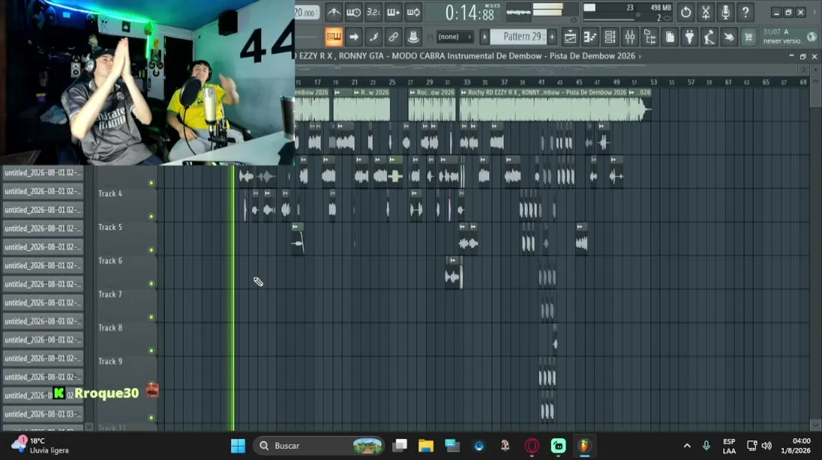Show the Browser panel icon
Viewport: 822px width, 460px height.
coord(650,36)
